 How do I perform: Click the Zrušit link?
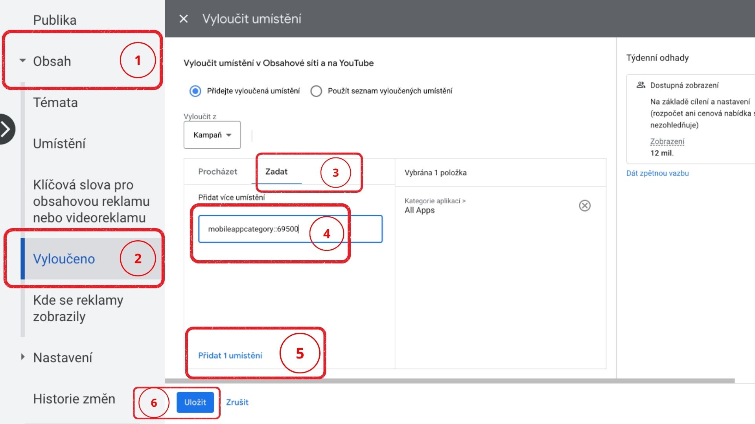[237, 402]
